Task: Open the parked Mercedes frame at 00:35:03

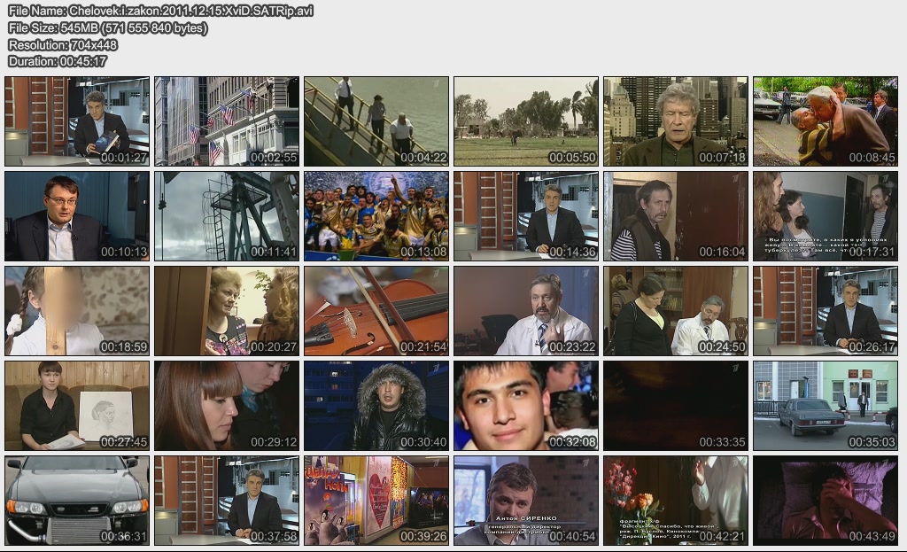Action: 826,406
